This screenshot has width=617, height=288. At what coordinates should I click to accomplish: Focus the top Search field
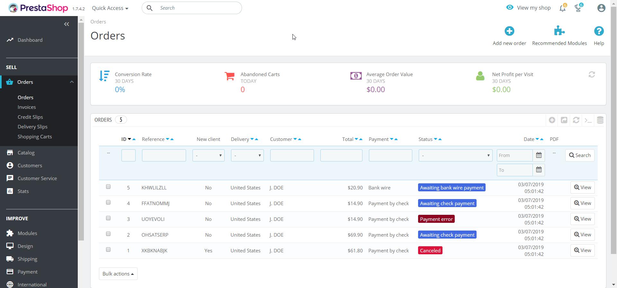coord(192,8)
